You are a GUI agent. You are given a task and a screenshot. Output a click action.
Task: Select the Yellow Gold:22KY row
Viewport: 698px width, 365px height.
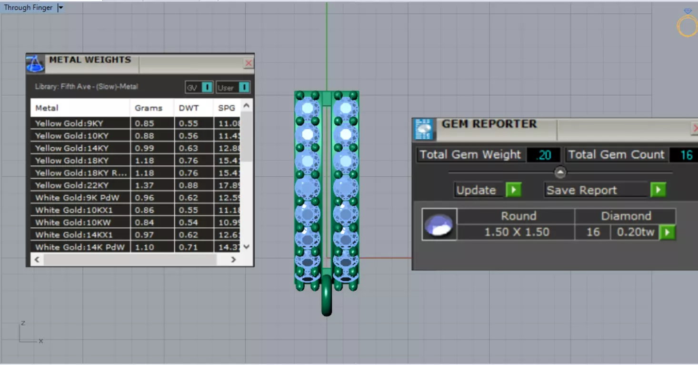[x=136, y=185]
